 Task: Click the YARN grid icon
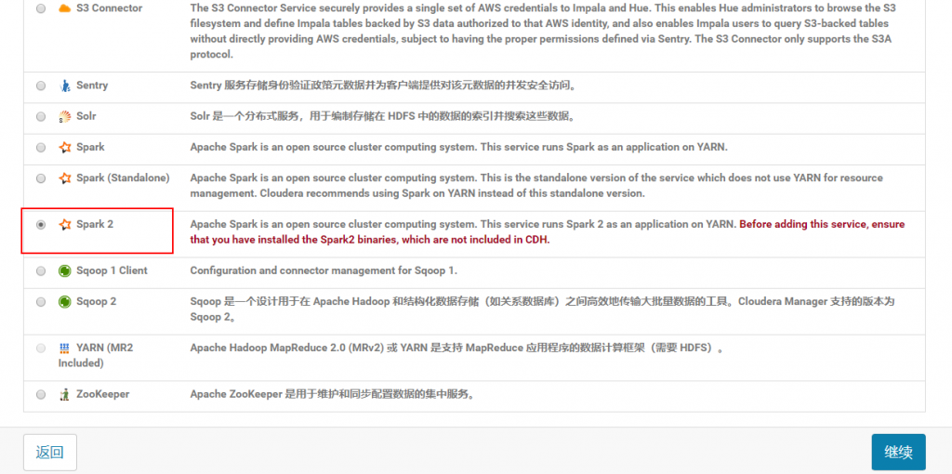coord(64,349)
